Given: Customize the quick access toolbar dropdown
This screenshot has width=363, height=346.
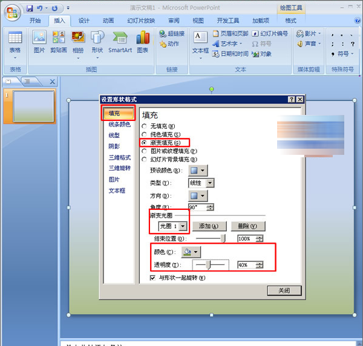Looking at the screenshot, I should click(x=68, y=8).
